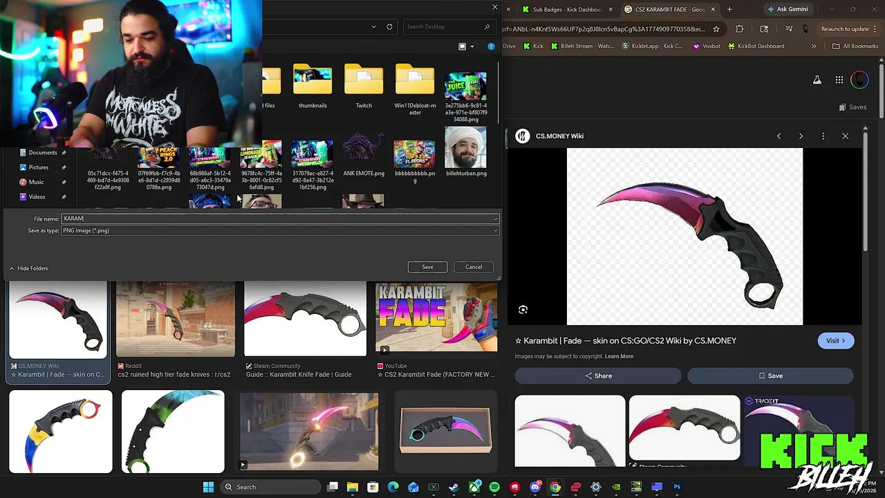The width and height of the screenshot is (885, 498).
Task: Open the All Bookmarks folder
Action: [855, 46]
